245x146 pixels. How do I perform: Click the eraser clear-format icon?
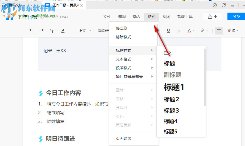coord(63,31)
